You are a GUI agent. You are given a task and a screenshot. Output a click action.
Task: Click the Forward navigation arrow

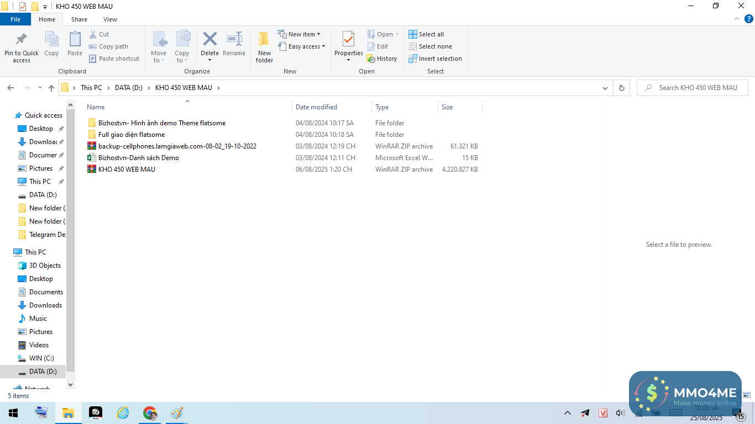click(x=27, y=88)
